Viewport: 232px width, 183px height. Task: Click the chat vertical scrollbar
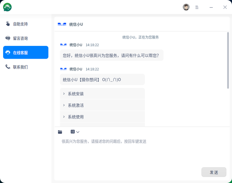[228, 62]
